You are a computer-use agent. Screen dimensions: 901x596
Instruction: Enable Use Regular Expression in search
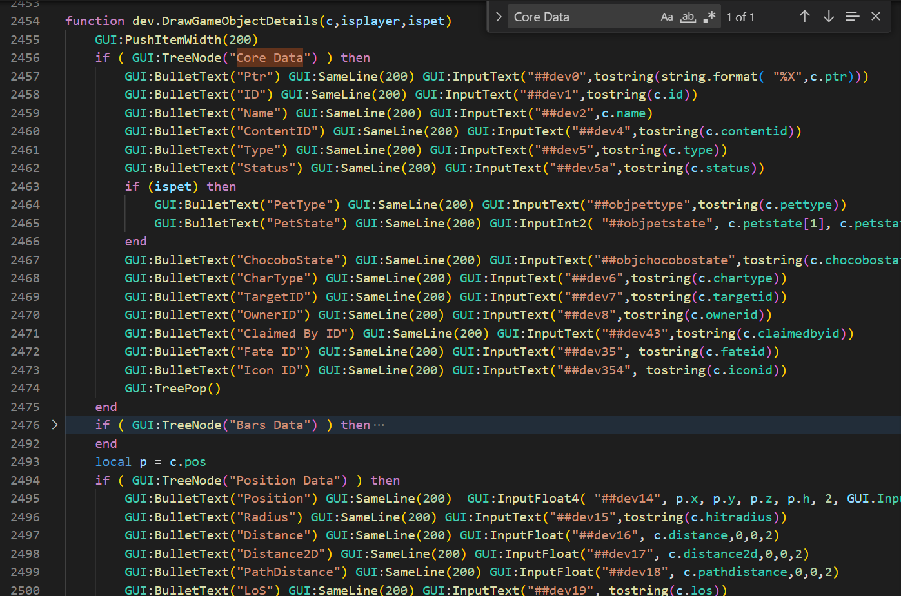[x=709, y=17]
